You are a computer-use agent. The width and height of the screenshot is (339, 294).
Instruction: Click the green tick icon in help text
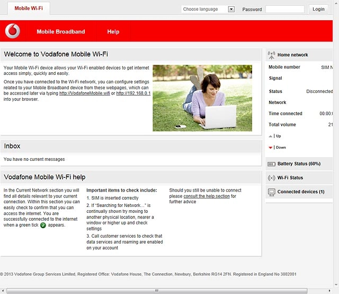pos(43,226)
